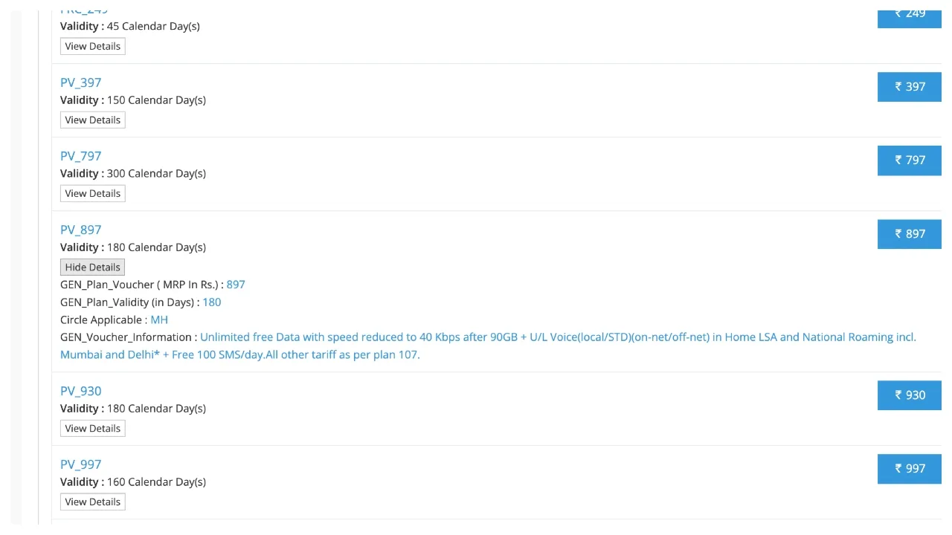Expand View Details for PV_797
Image resolution: width=952 pixels, height=535 pixels.
[92, 194]
